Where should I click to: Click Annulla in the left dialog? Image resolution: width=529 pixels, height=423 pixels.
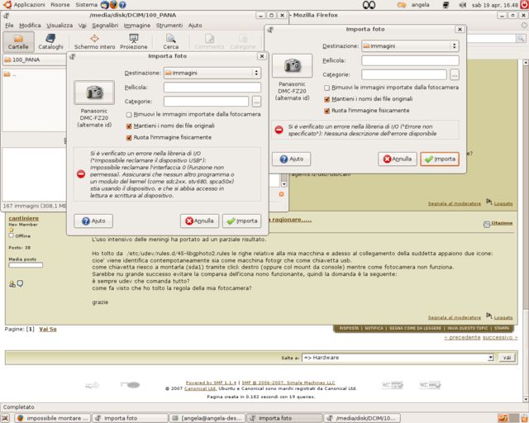pyautogui.click(x=199, y=221)
